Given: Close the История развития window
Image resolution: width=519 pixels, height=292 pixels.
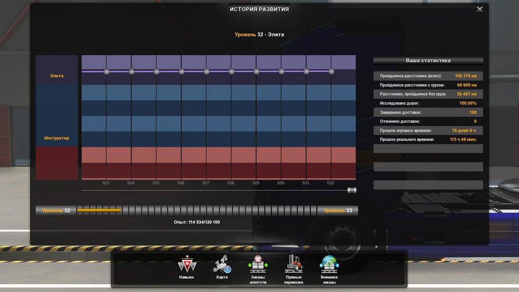Looking at the screenshot, I should point(479,9).
